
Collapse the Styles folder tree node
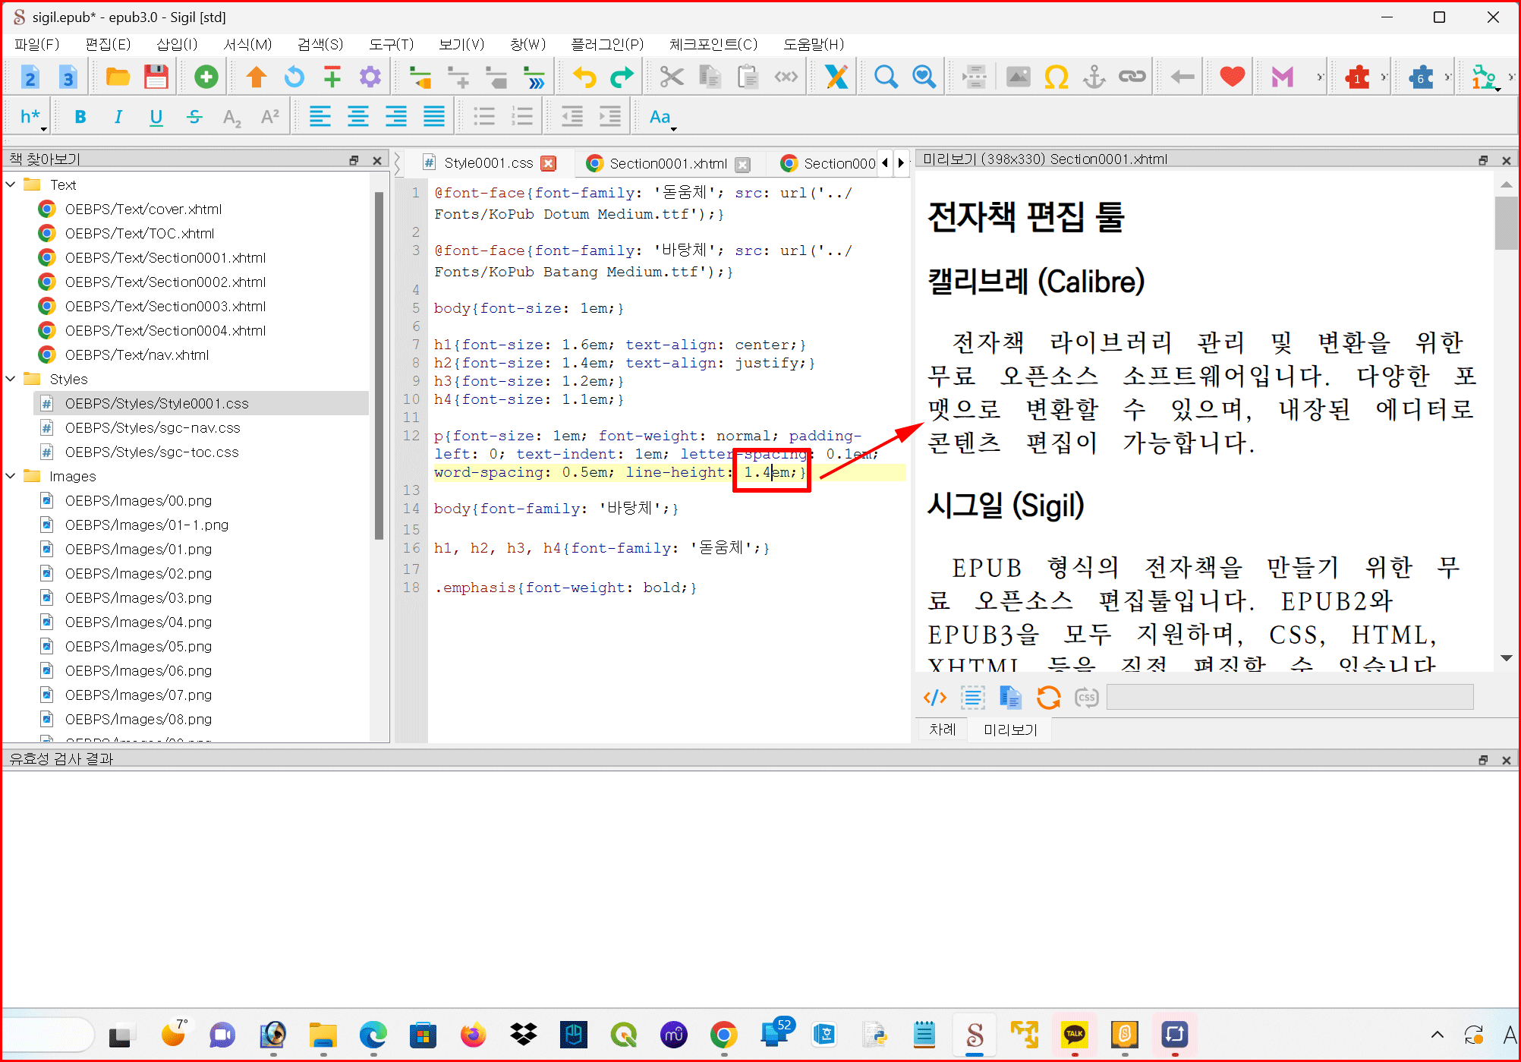[11, 379]
